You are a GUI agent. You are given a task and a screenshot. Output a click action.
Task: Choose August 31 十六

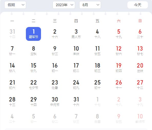pyautogui.click(x=76, y=102)
